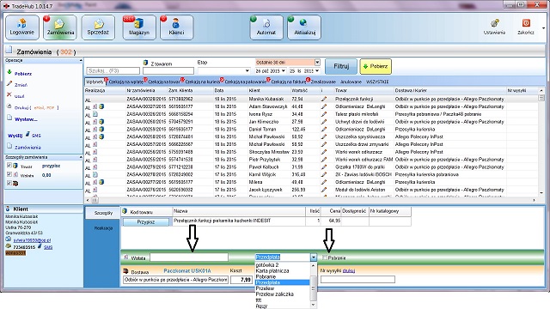Click the Wpłata amount field
The image size is (550, 309).
pos(189,257)
